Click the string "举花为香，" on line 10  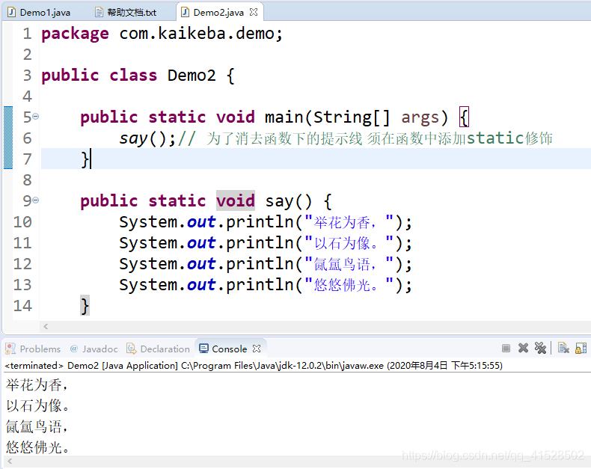coord(349,221)
